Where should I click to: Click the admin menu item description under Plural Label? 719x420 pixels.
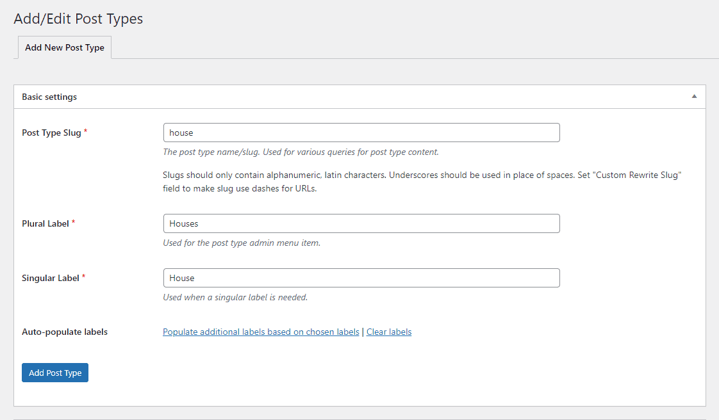click(241, 243)
